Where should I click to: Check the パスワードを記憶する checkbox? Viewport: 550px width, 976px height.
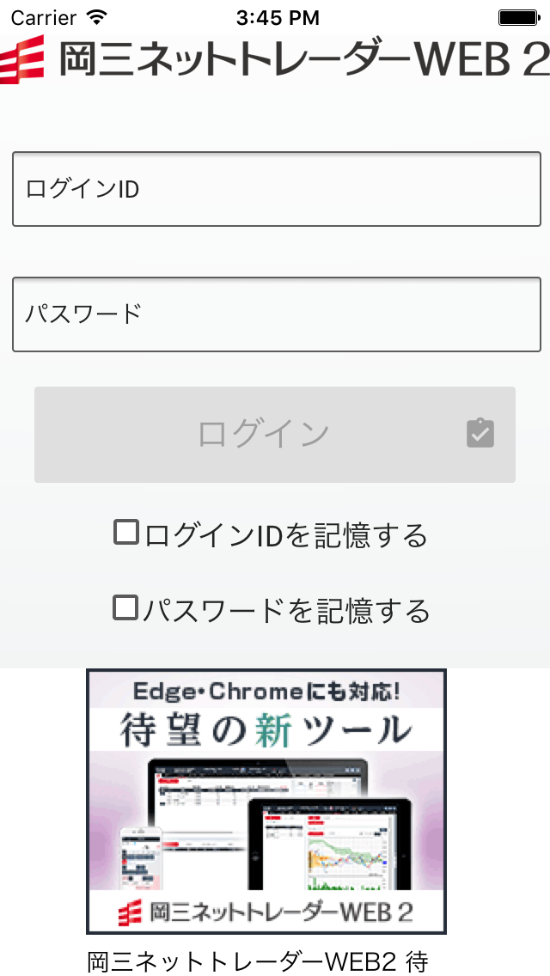(126, 608)
